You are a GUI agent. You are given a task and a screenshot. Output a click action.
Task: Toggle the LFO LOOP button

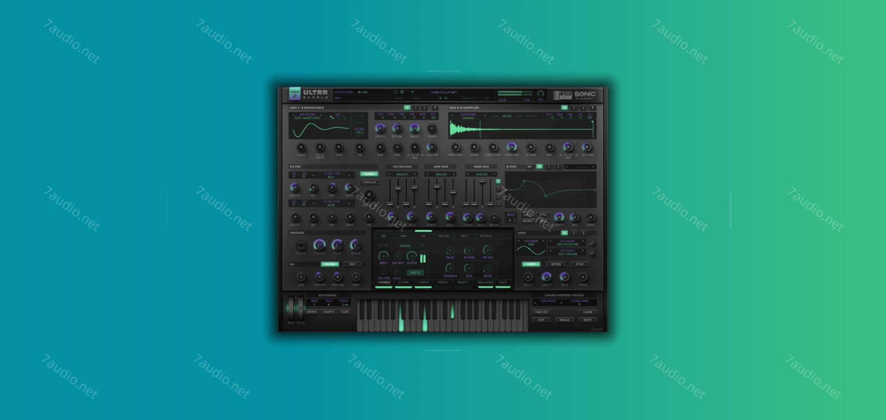[531, 264]
